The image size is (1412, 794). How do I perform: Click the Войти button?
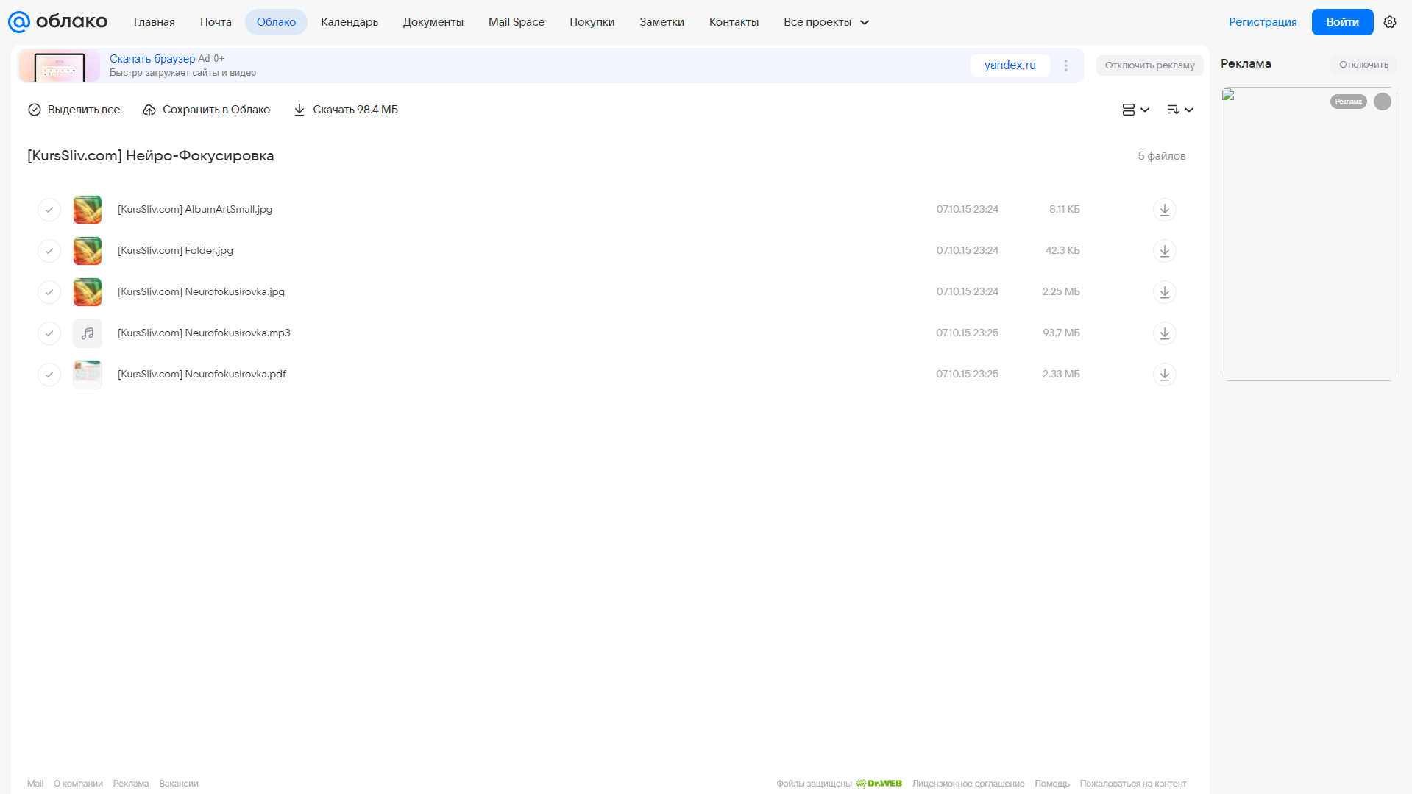coord(1342,22)
